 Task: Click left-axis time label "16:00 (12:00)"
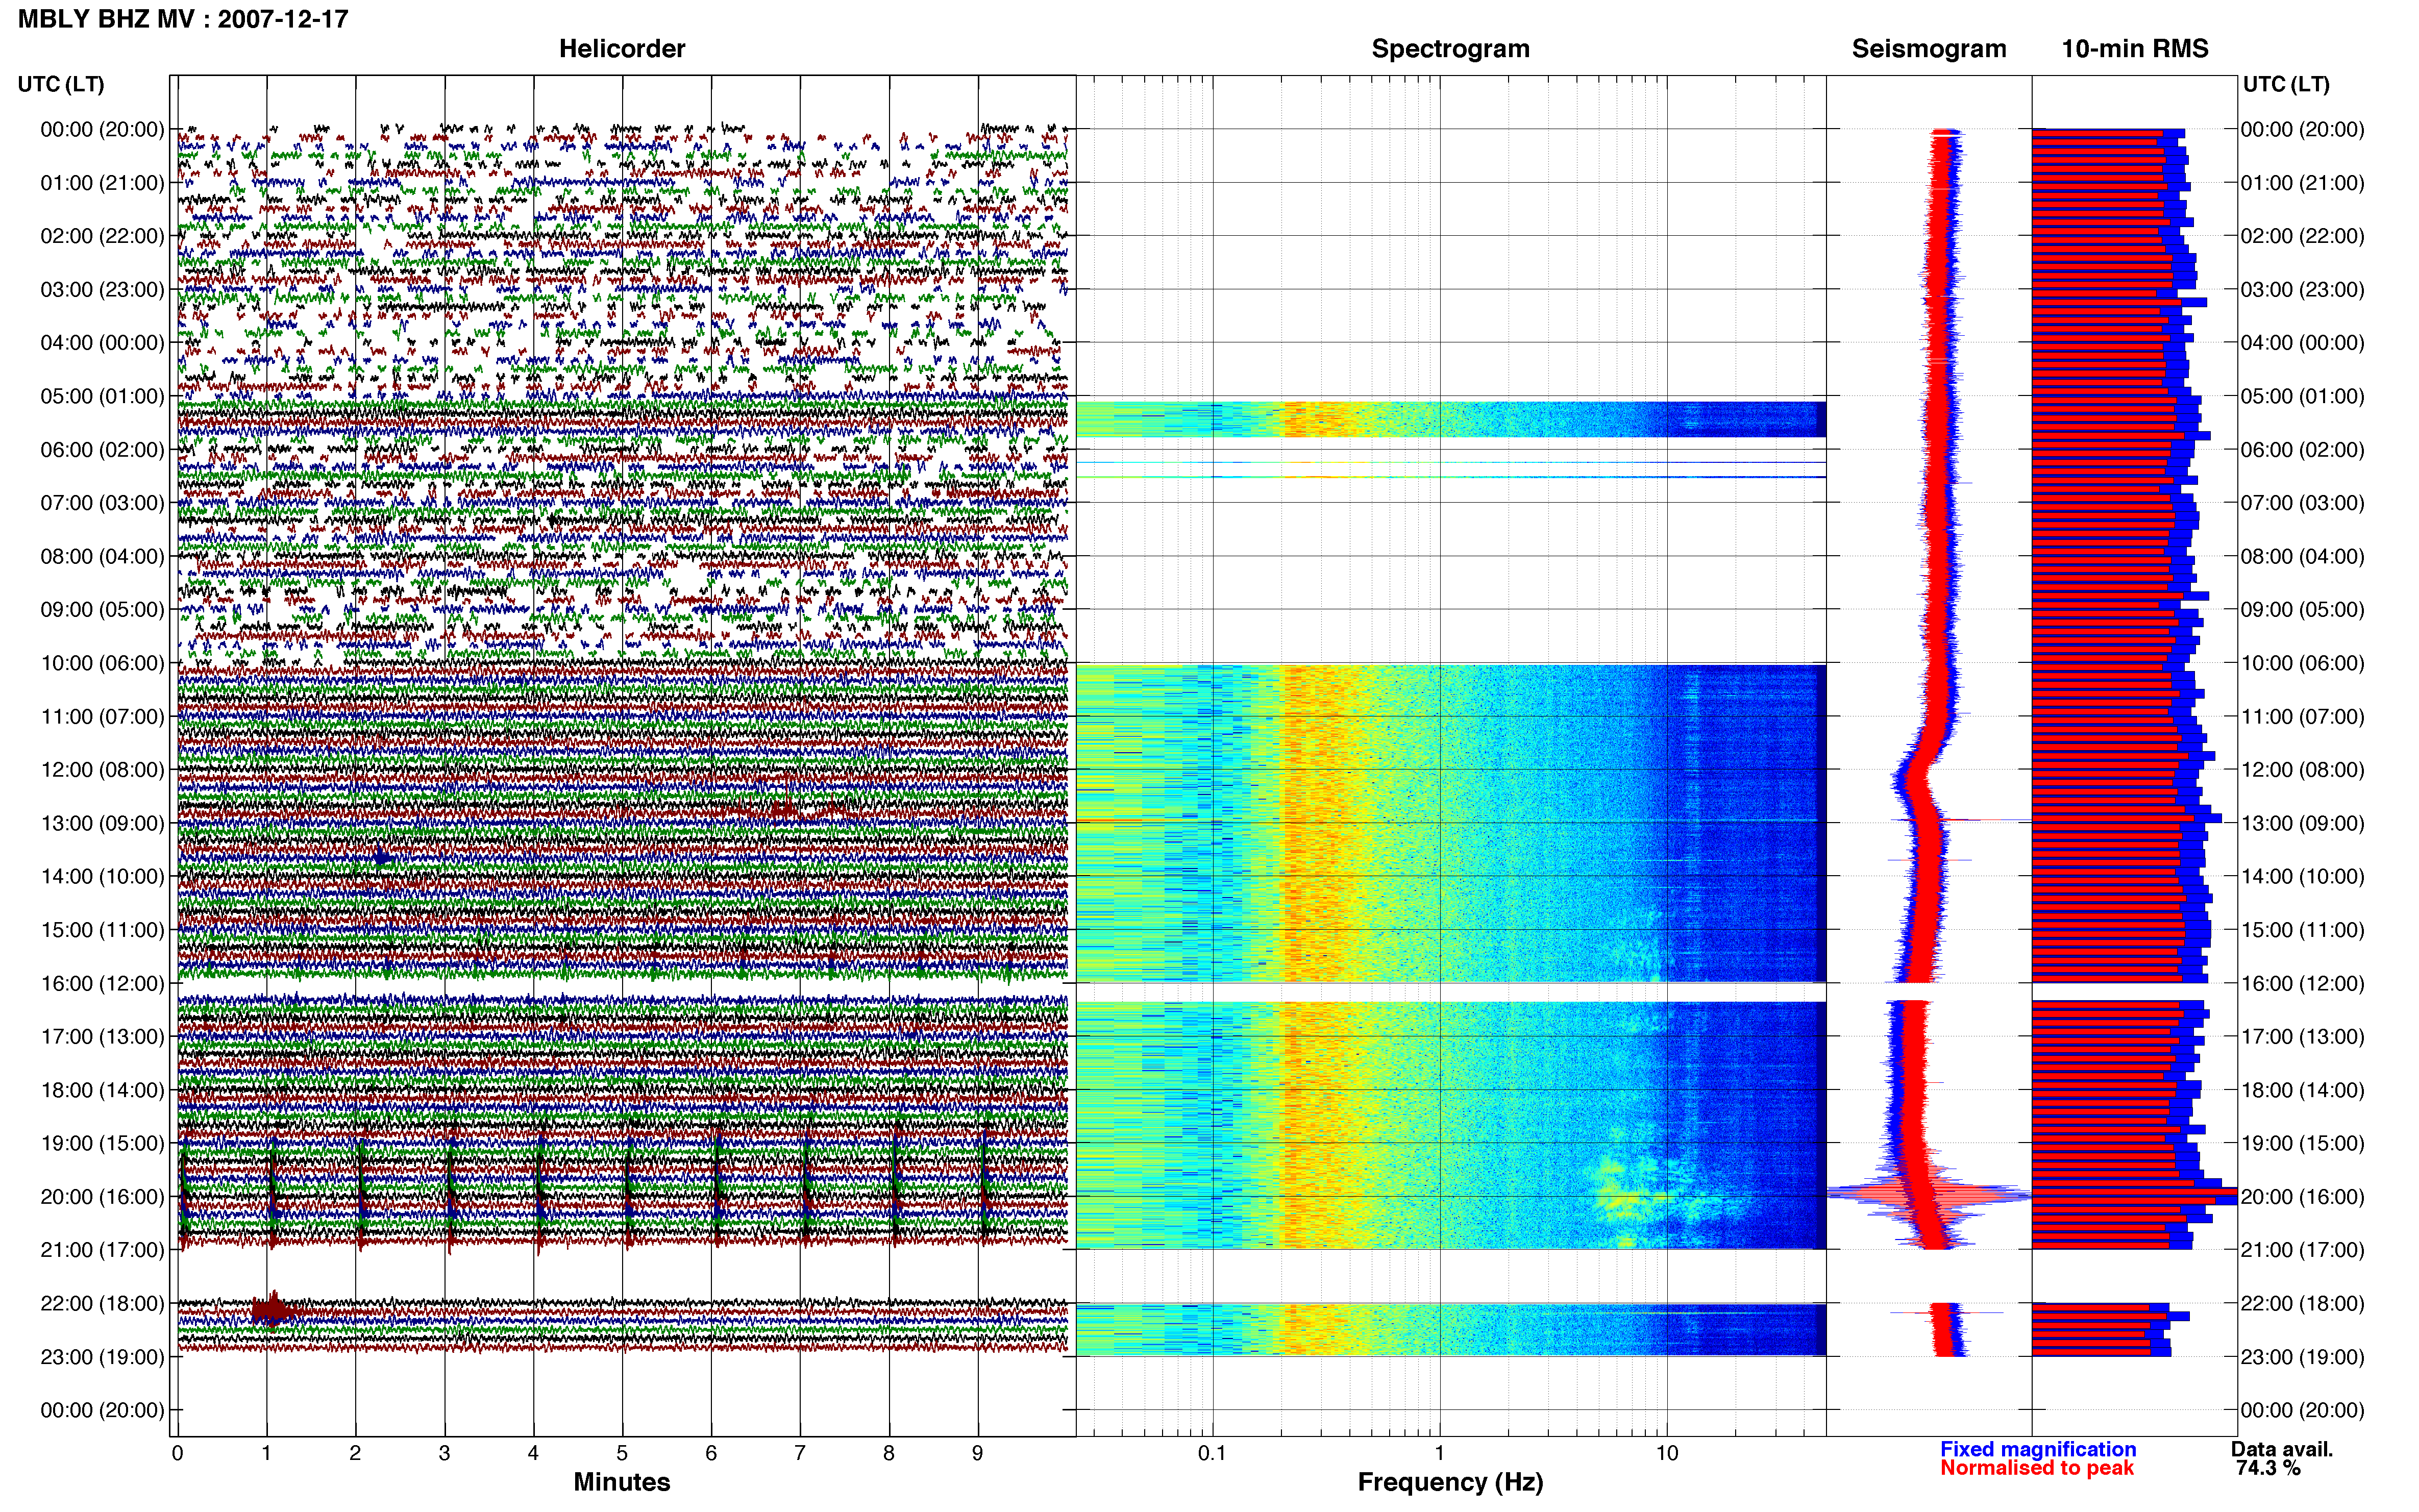coord(102,983)
